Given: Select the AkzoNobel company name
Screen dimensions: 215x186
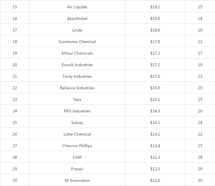Looking at the screenshot, I should (x=77, y=19).
